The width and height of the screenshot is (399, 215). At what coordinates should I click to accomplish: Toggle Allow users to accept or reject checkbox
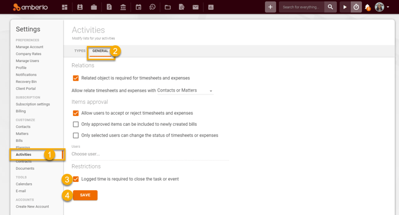tap(75, 113)
